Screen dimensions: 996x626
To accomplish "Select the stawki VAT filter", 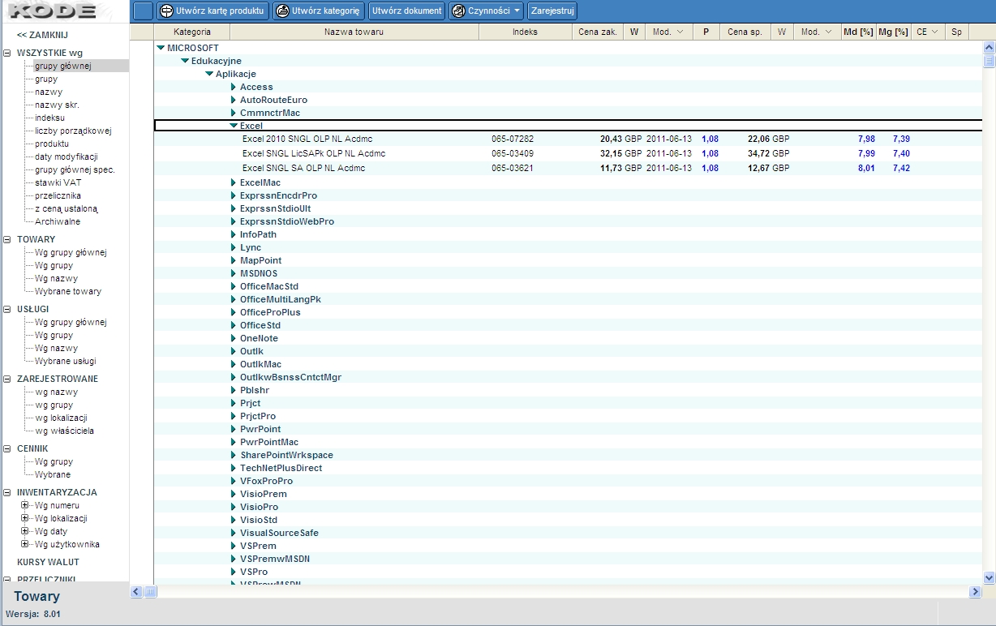I will (x=58, y=182).
